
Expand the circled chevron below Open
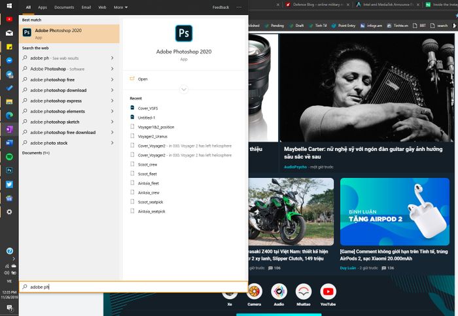(184, 89)
